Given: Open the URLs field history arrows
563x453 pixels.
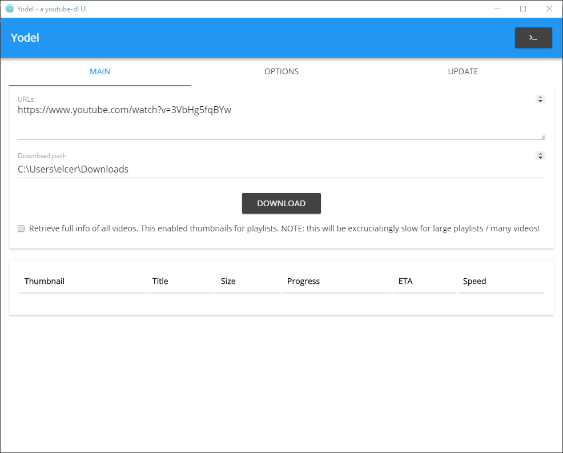Looking at the screenshot, I should click(x=540, y=99).
